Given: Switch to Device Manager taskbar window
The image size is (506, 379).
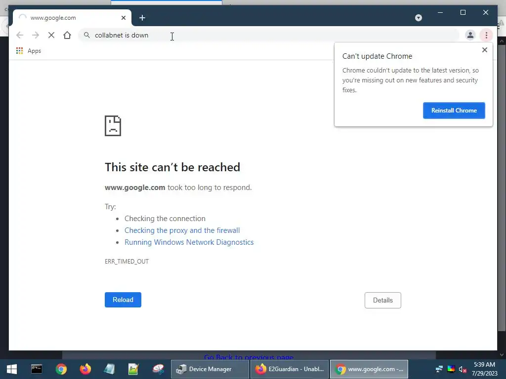Looking at the screenshot, I should (x=210, y=369).
